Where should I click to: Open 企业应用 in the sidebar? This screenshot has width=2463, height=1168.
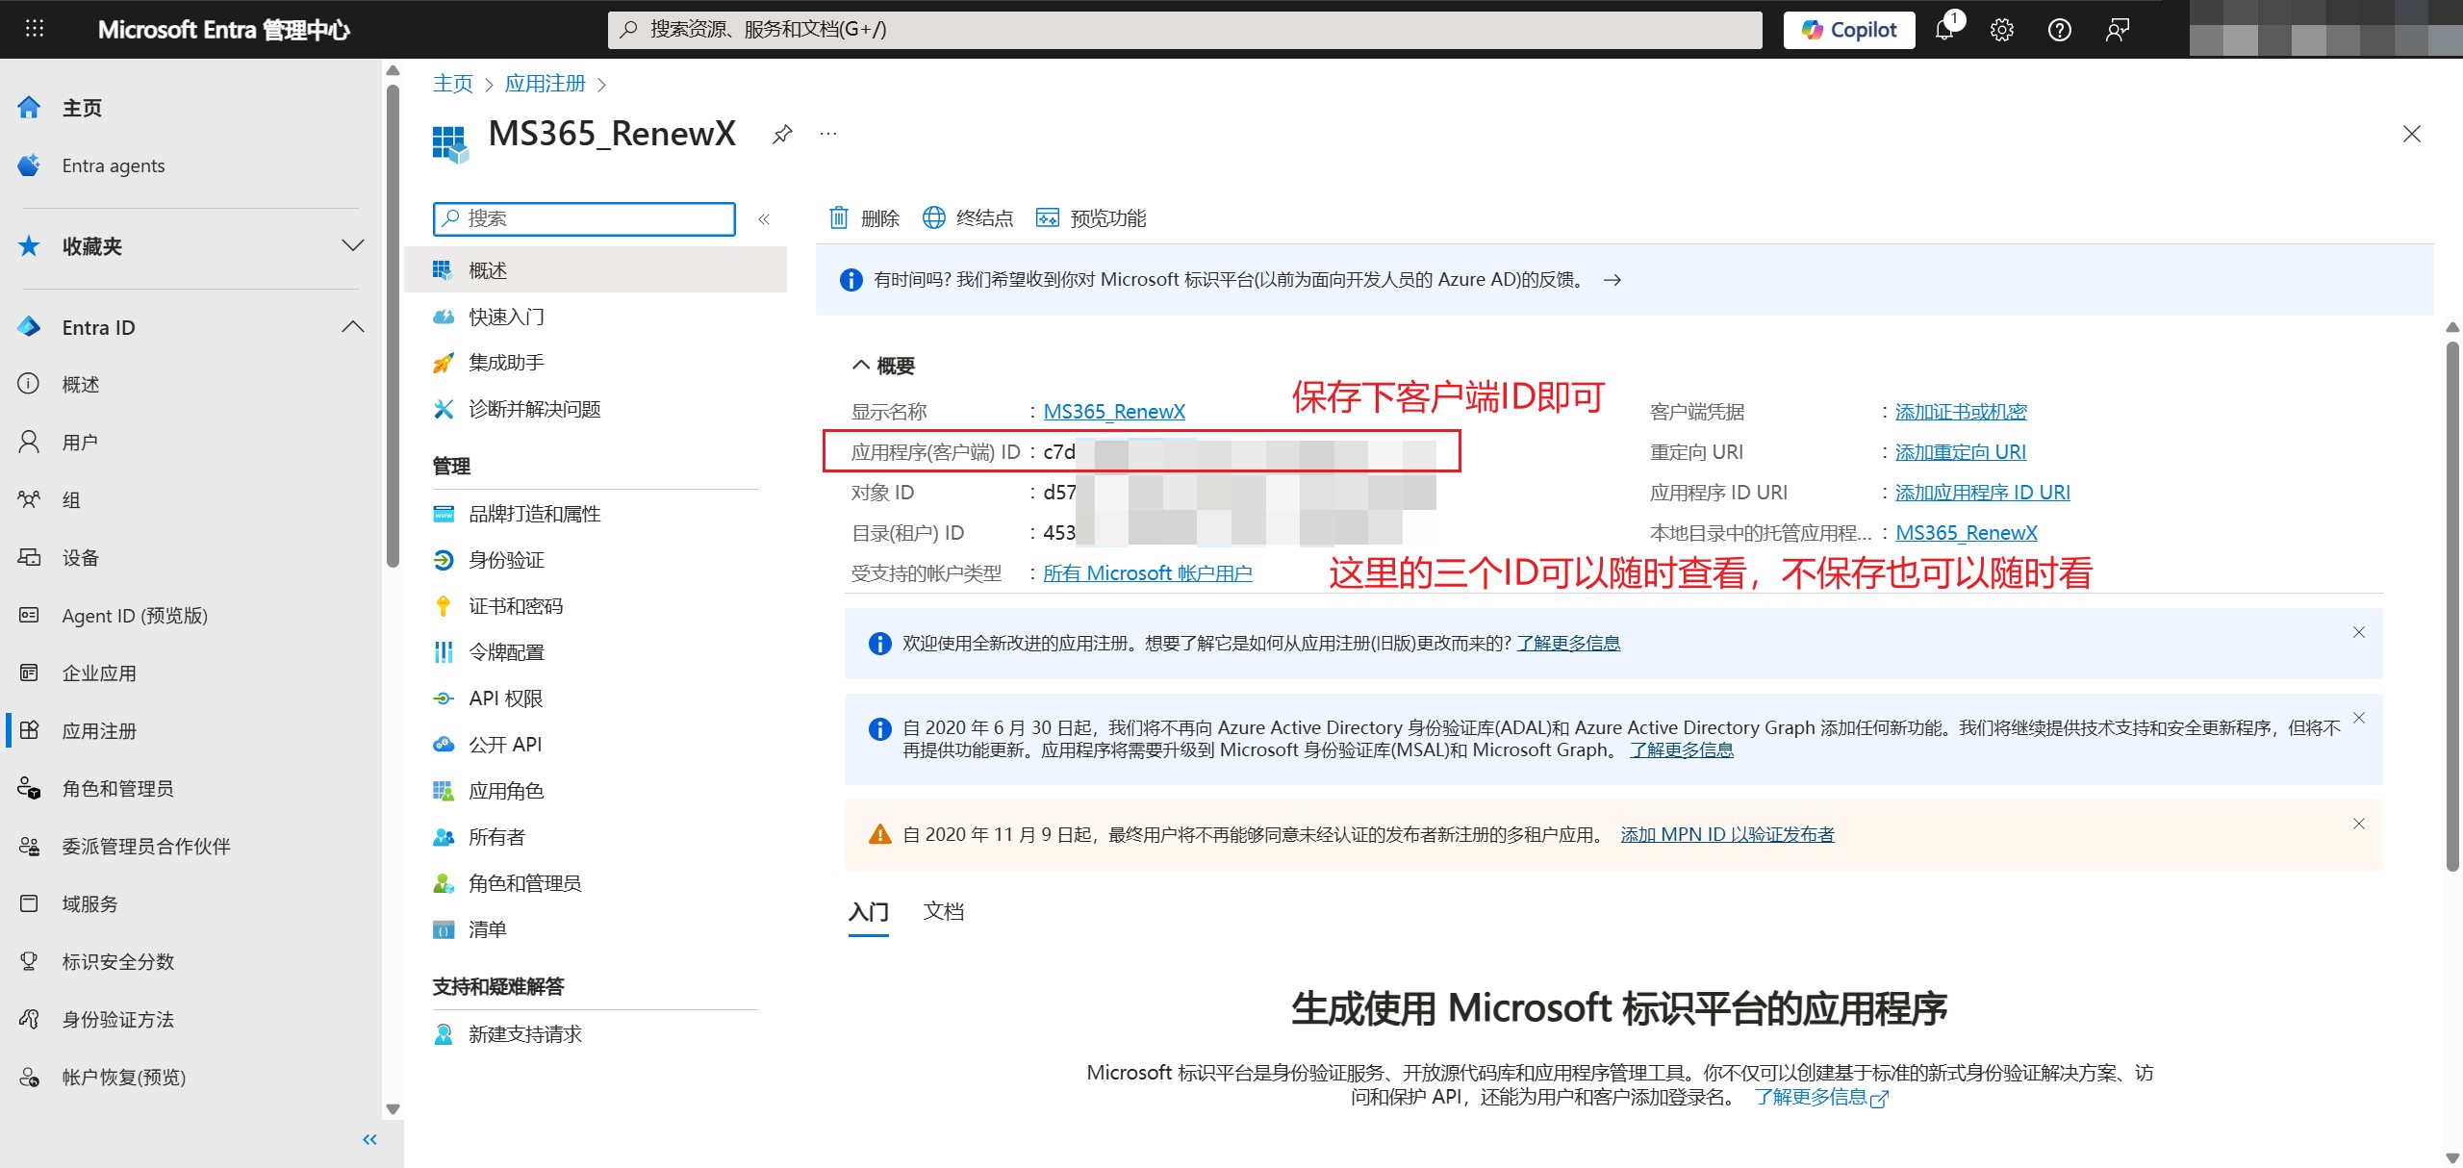(99, 673)
